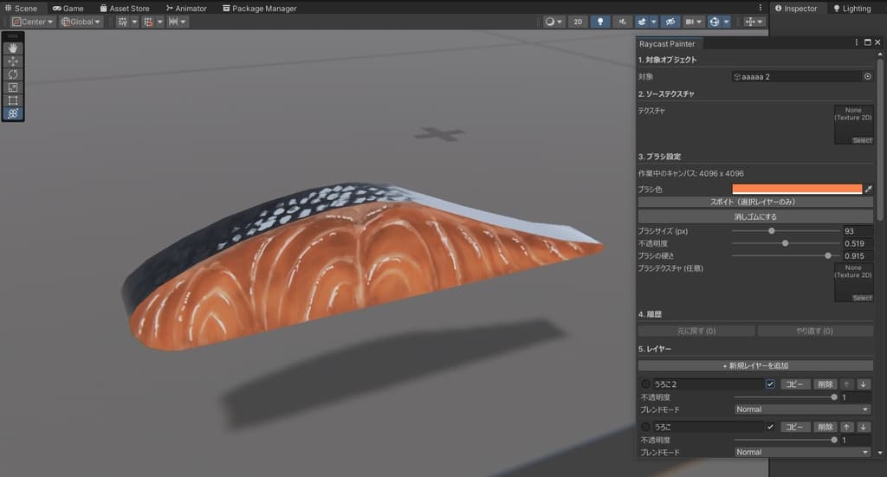Click the Gizmos sphere icon

pyautogui.click(x=715, y=22)
